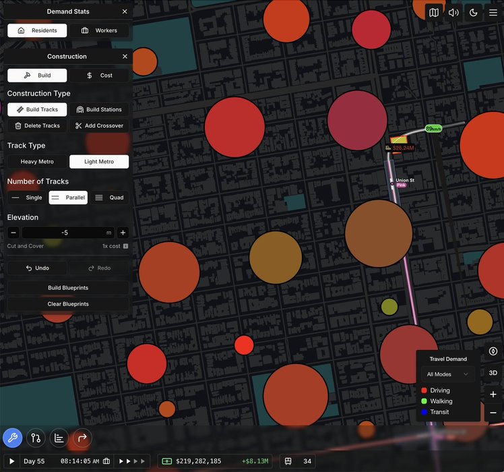Open the map layers icon
The width and height of the screenshot is (504, 472).
pos(434,12)
